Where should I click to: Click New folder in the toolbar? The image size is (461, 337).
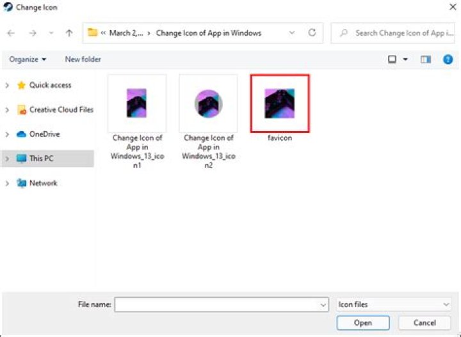click(83, 59)
